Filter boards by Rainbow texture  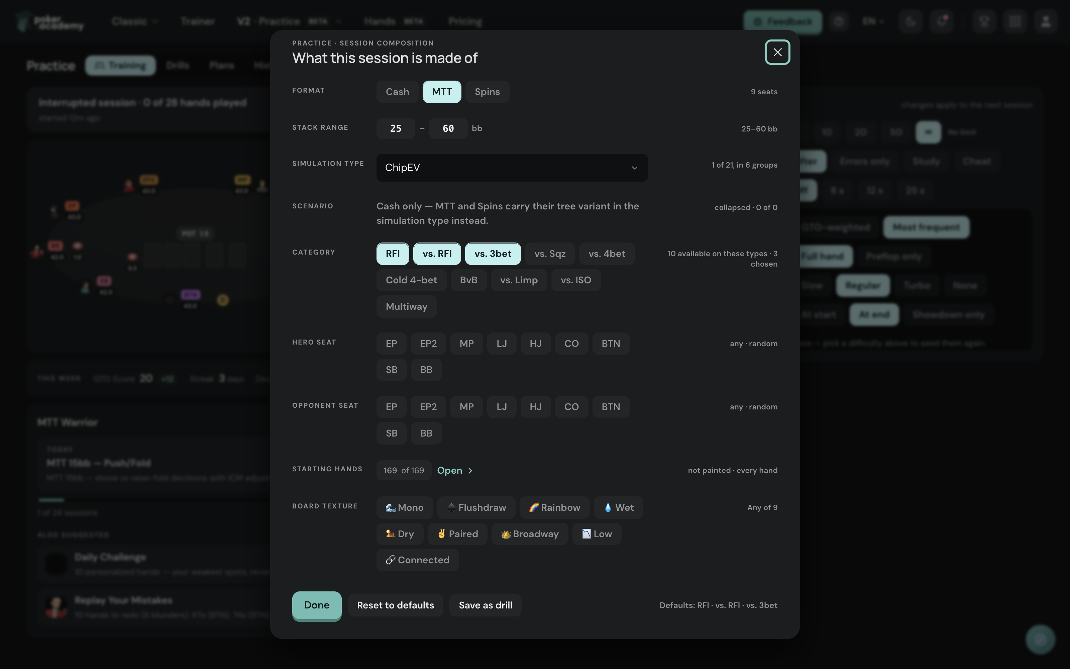tap(554, 507)
